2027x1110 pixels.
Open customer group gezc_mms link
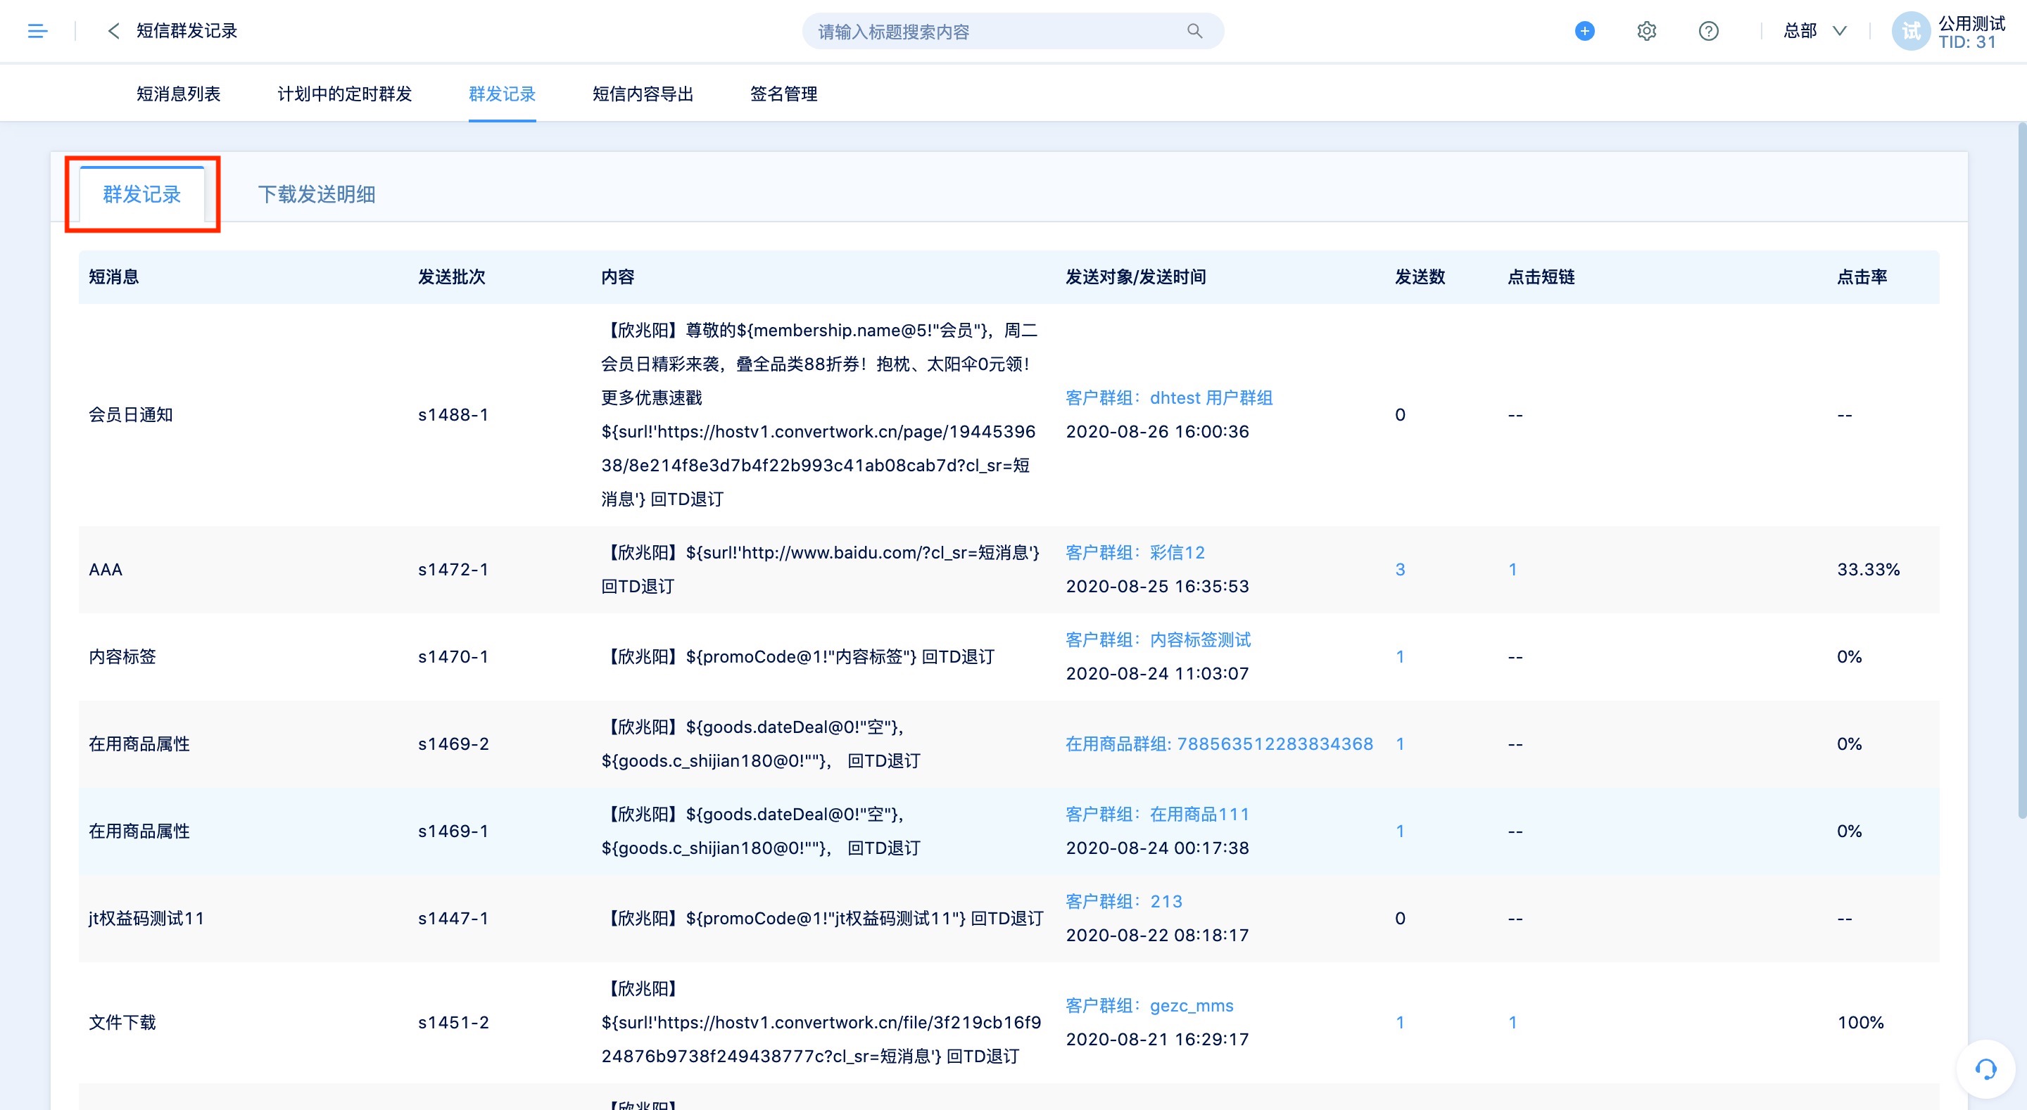click(1149, 1005)
